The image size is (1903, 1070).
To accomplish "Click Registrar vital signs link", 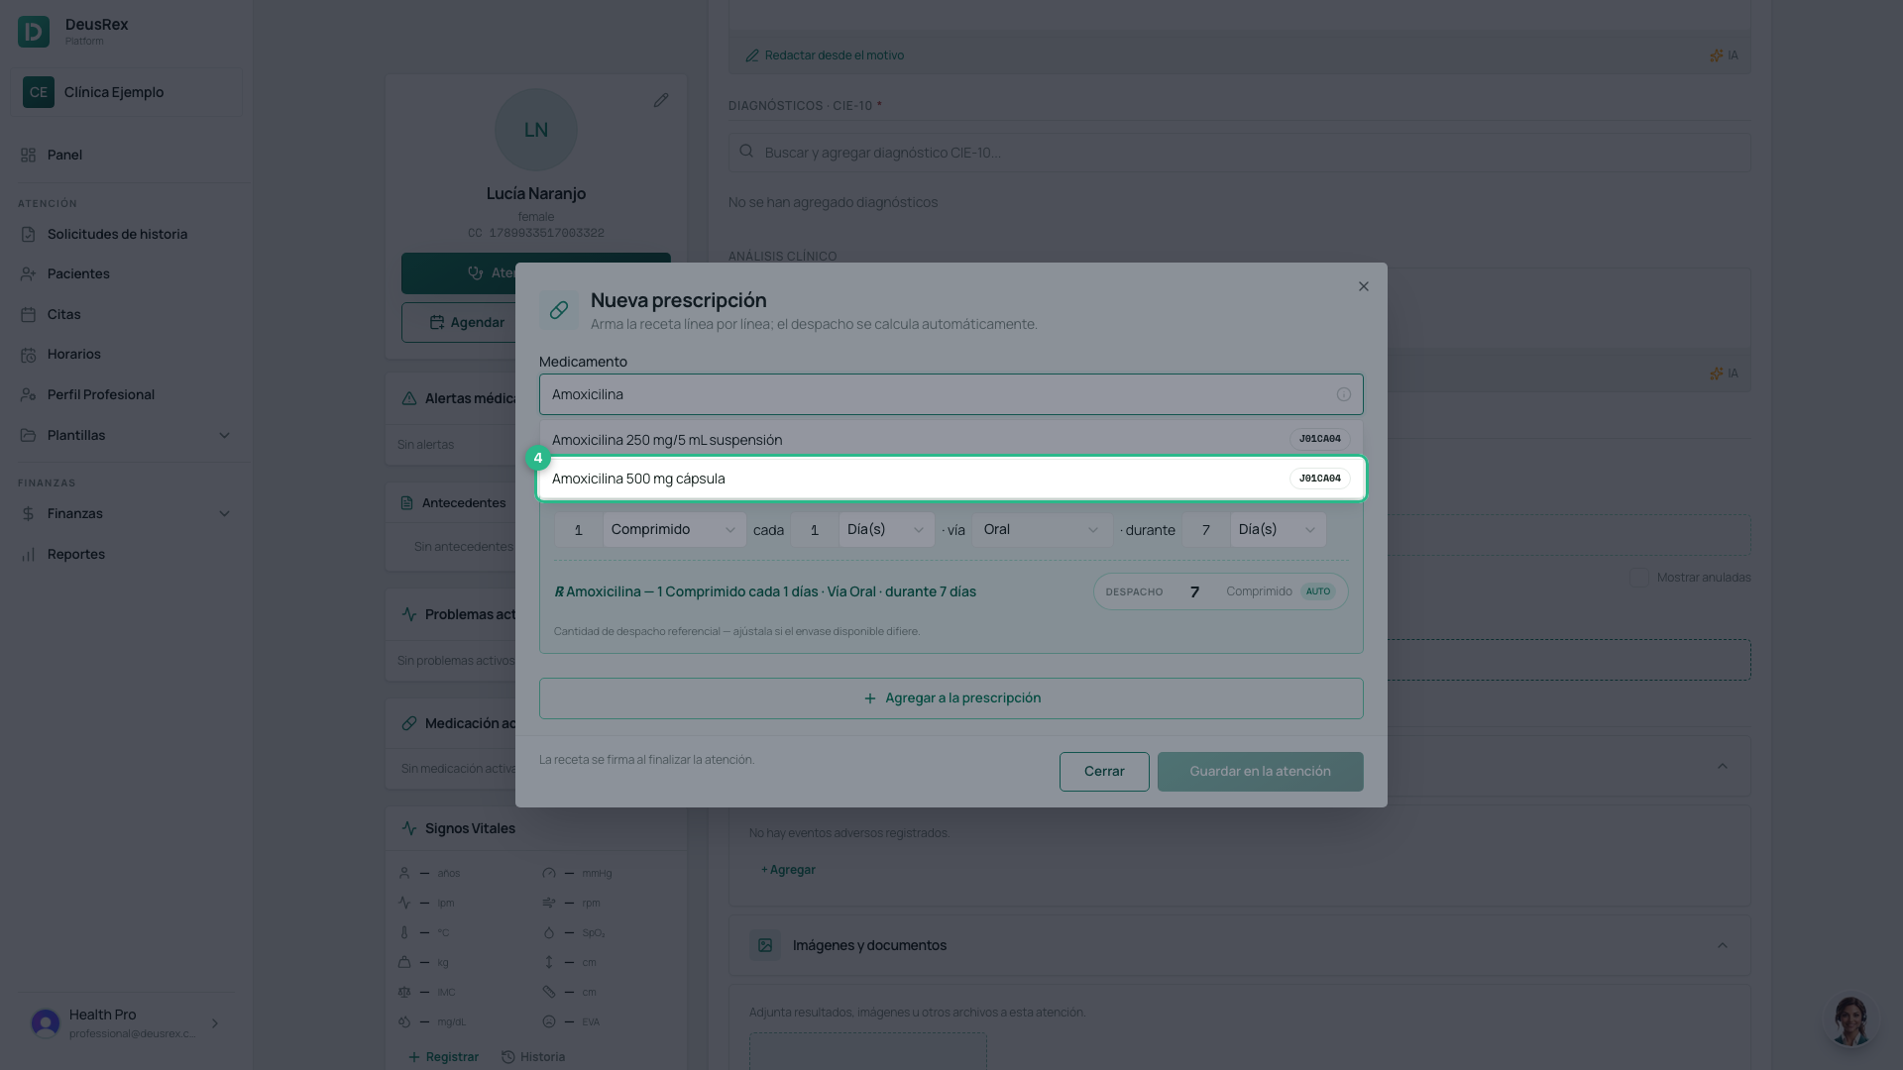I will pyautogui.click(x=443, y=1057).
